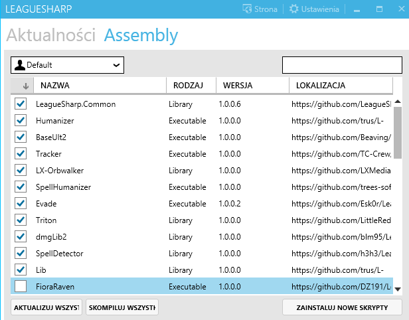409x320 pixels.
Task: Focus the assembly search field
Action: (342, 65)
